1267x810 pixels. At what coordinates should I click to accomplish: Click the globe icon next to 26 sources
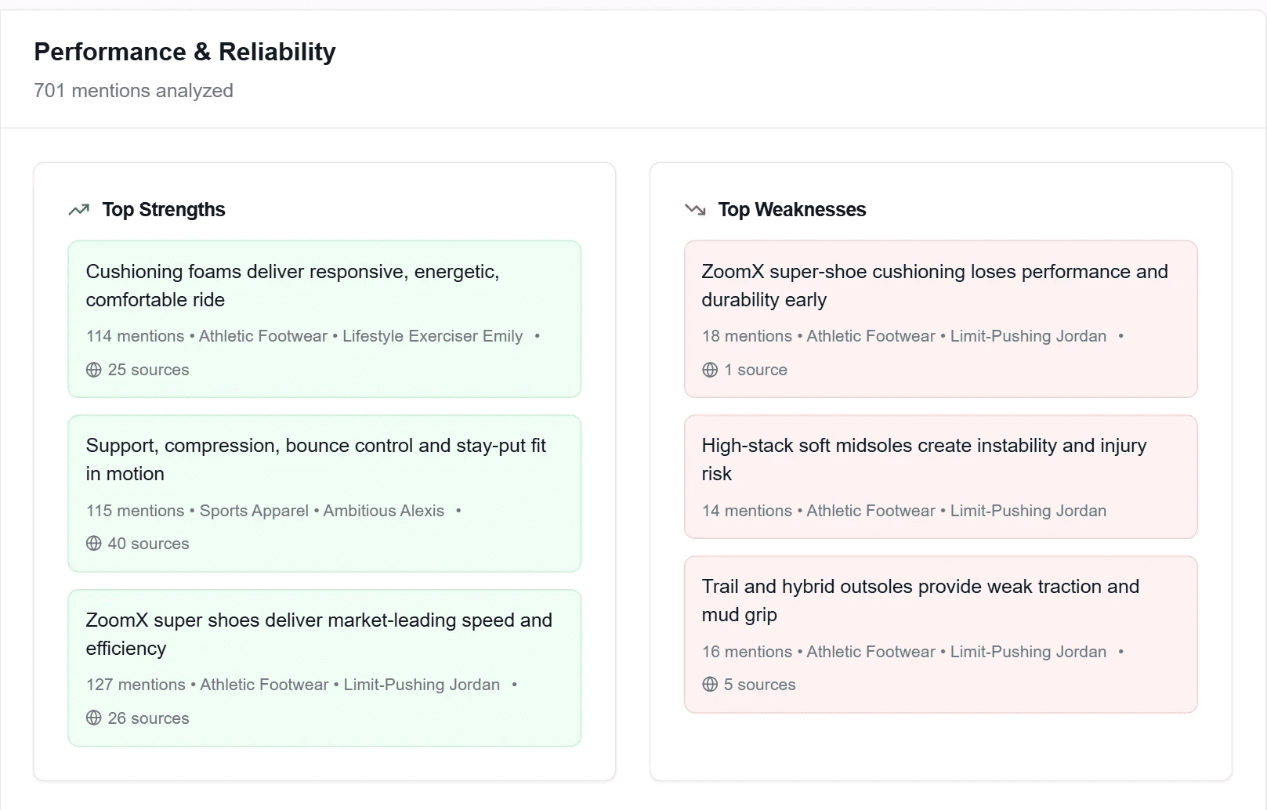[x=94, y=718]
